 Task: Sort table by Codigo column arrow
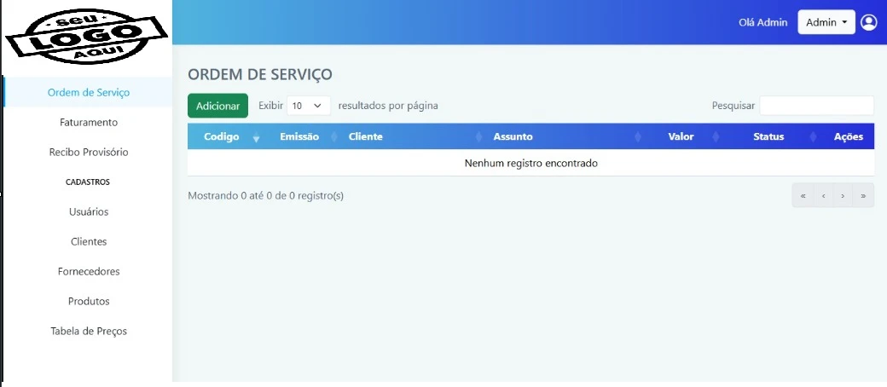coord(256,137)
